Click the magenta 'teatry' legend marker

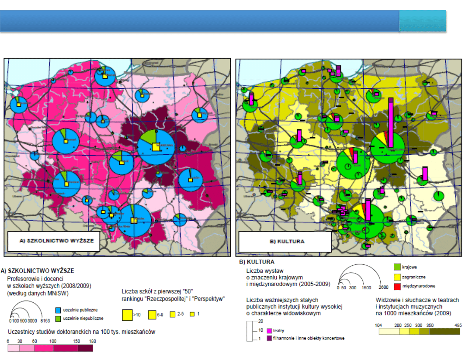point(269,331)
